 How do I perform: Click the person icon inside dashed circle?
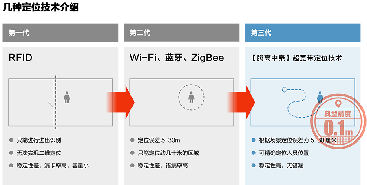coord(191,97)
